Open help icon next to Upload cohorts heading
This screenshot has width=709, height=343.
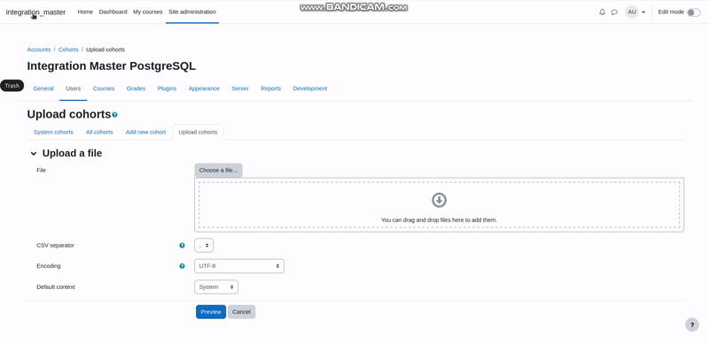pyautogui.click(x=115, y=115)
